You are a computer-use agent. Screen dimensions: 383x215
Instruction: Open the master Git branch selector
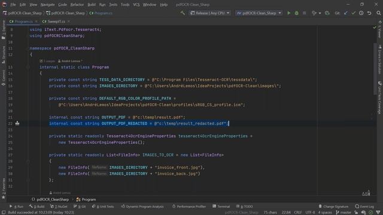point(344,213)
